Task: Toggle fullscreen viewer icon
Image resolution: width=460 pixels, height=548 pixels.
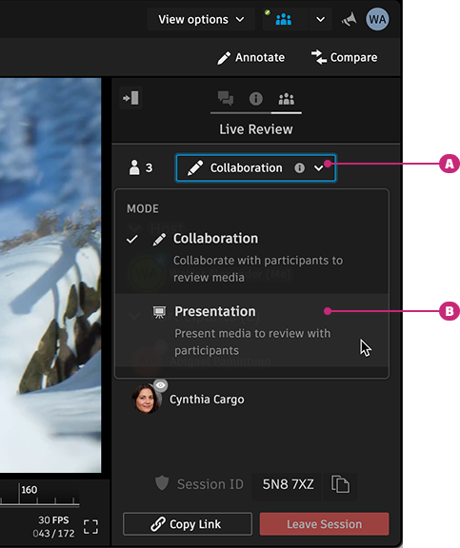Action: tap(90, 527)
